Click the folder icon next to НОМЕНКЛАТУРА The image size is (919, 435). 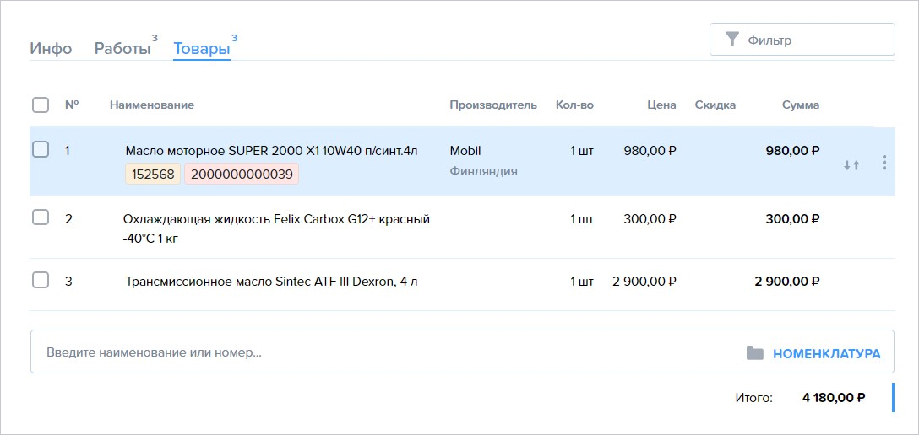tap(755, 353)
